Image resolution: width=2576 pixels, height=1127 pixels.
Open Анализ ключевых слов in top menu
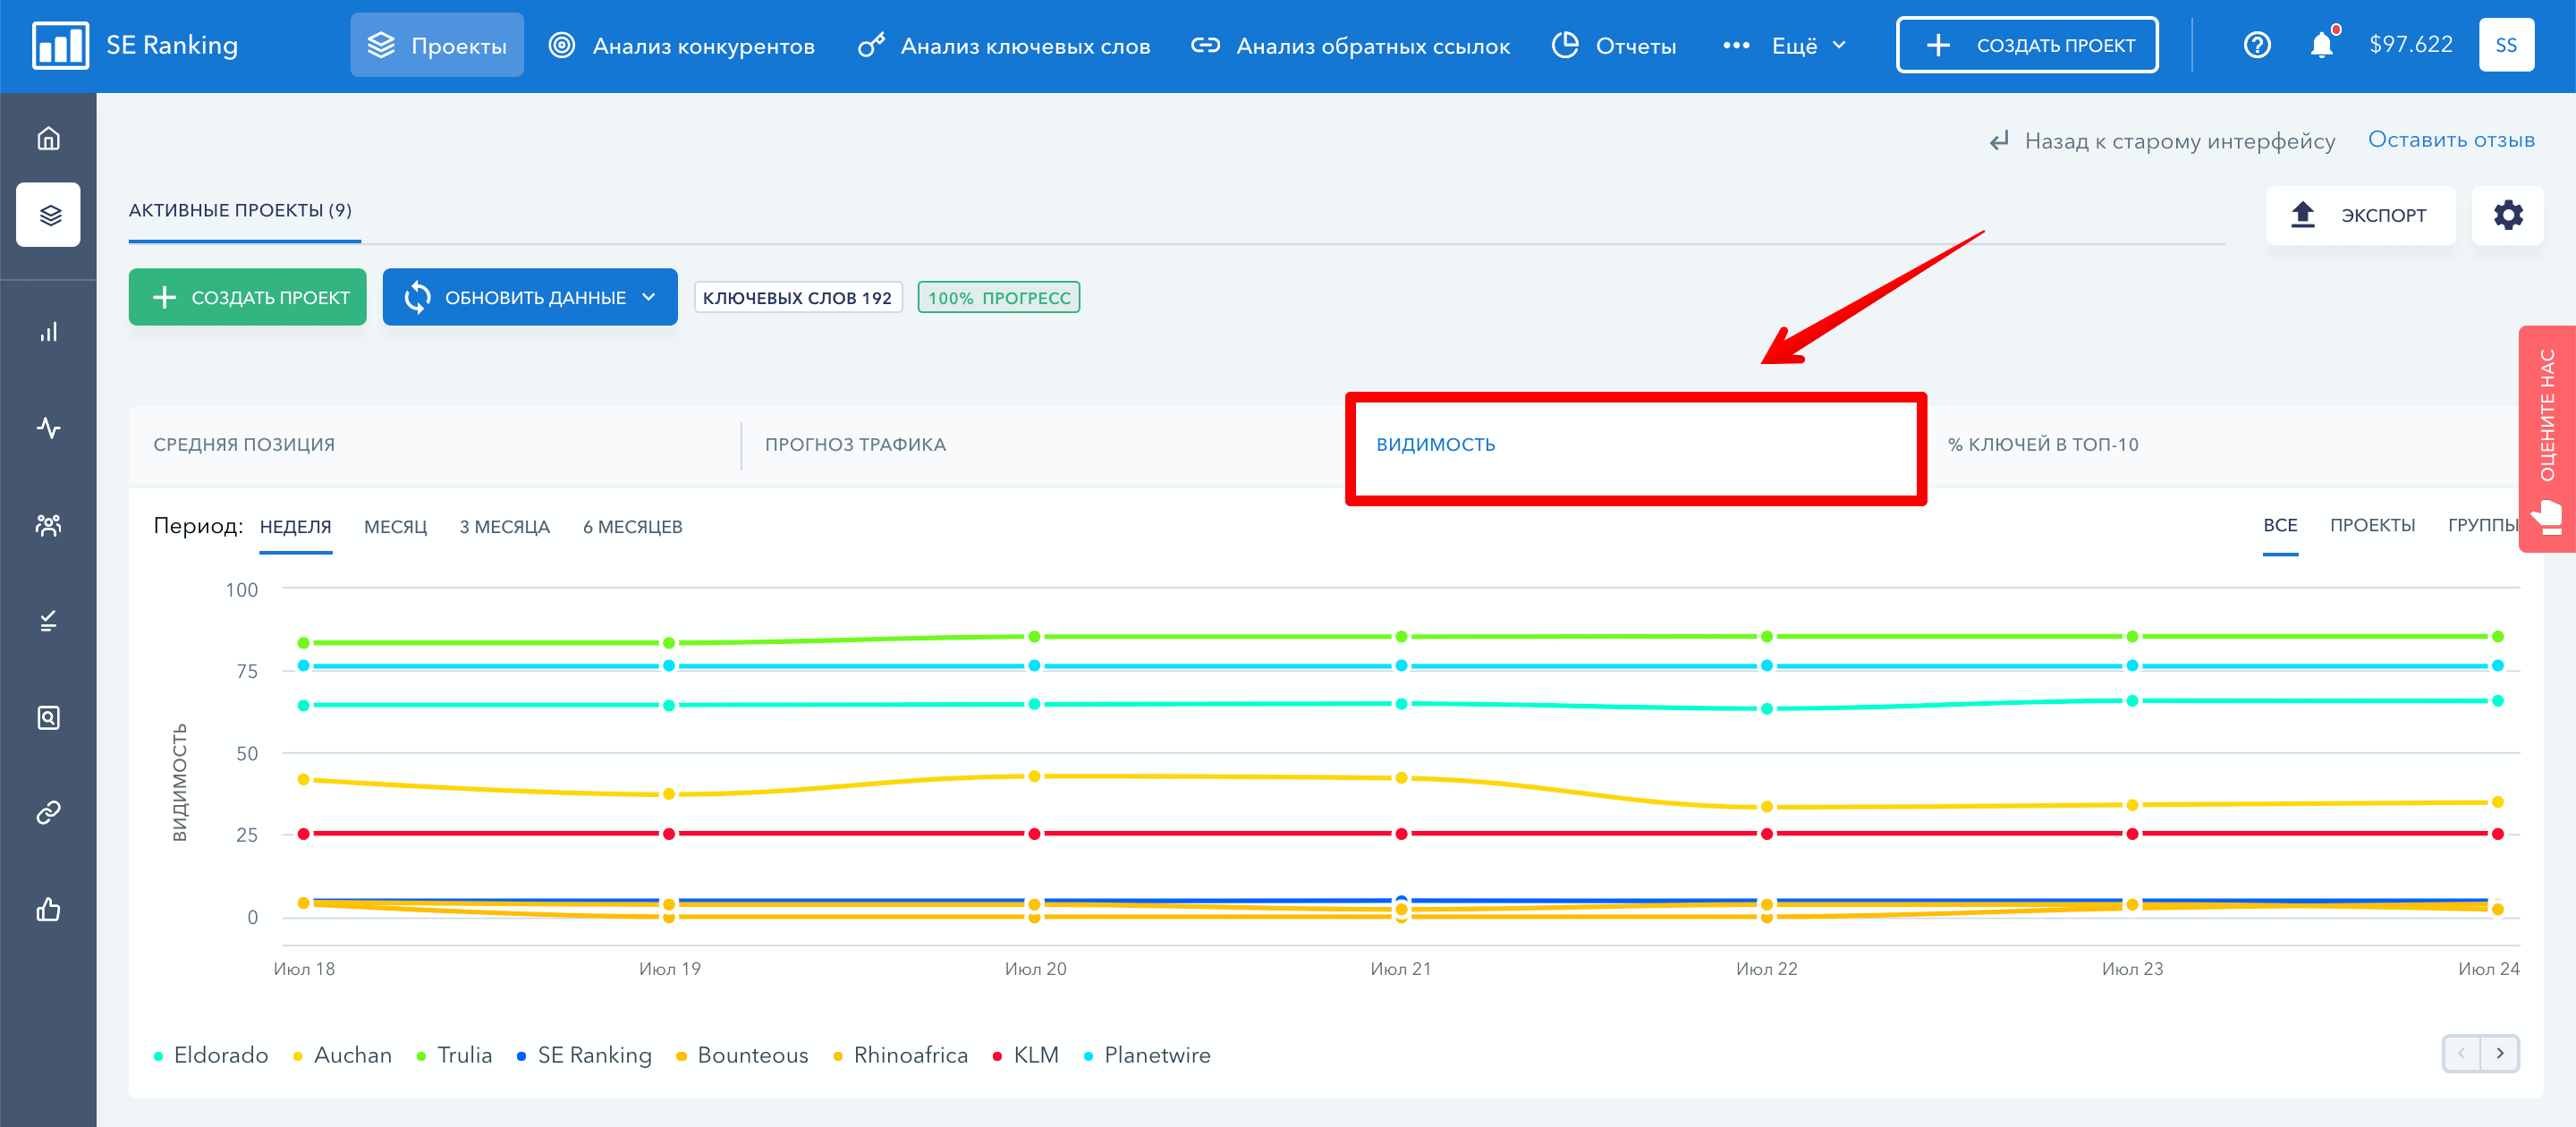(1004, 45)
